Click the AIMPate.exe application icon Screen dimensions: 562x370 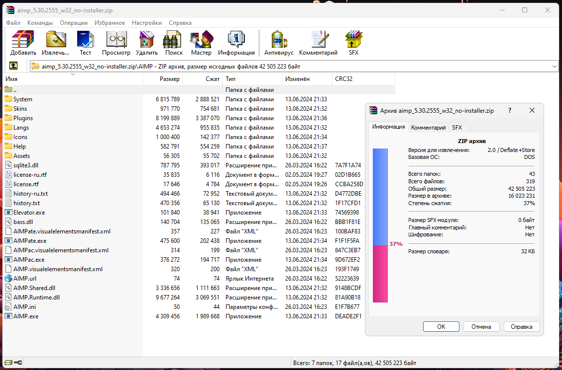pyautogui.click(x=8, y=240)
